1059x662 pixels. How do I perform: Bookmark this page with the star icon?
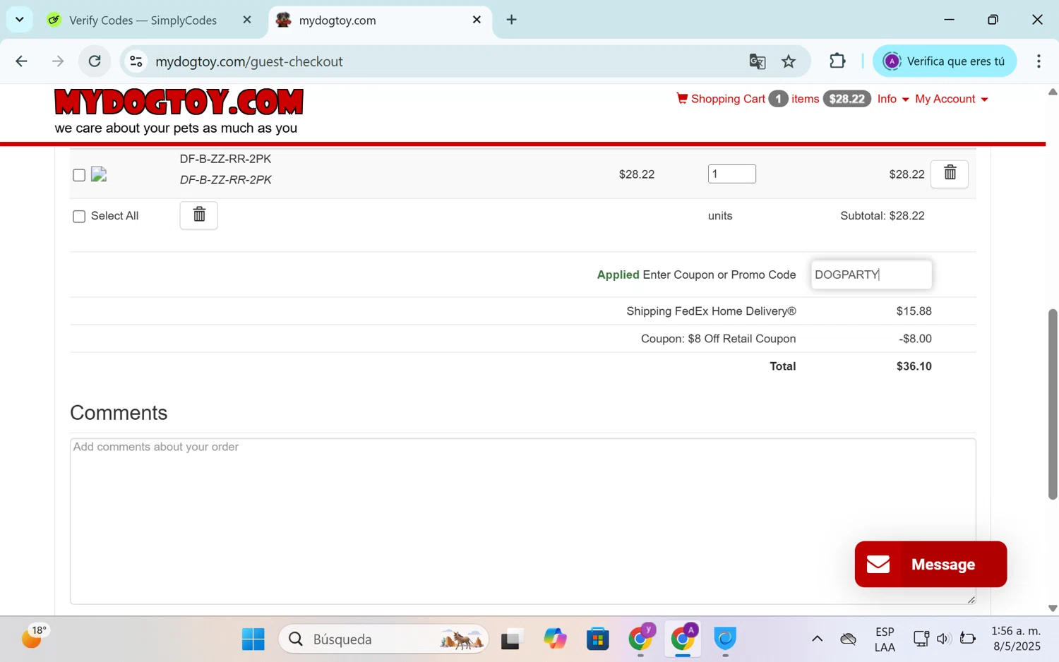click(789, 61)
